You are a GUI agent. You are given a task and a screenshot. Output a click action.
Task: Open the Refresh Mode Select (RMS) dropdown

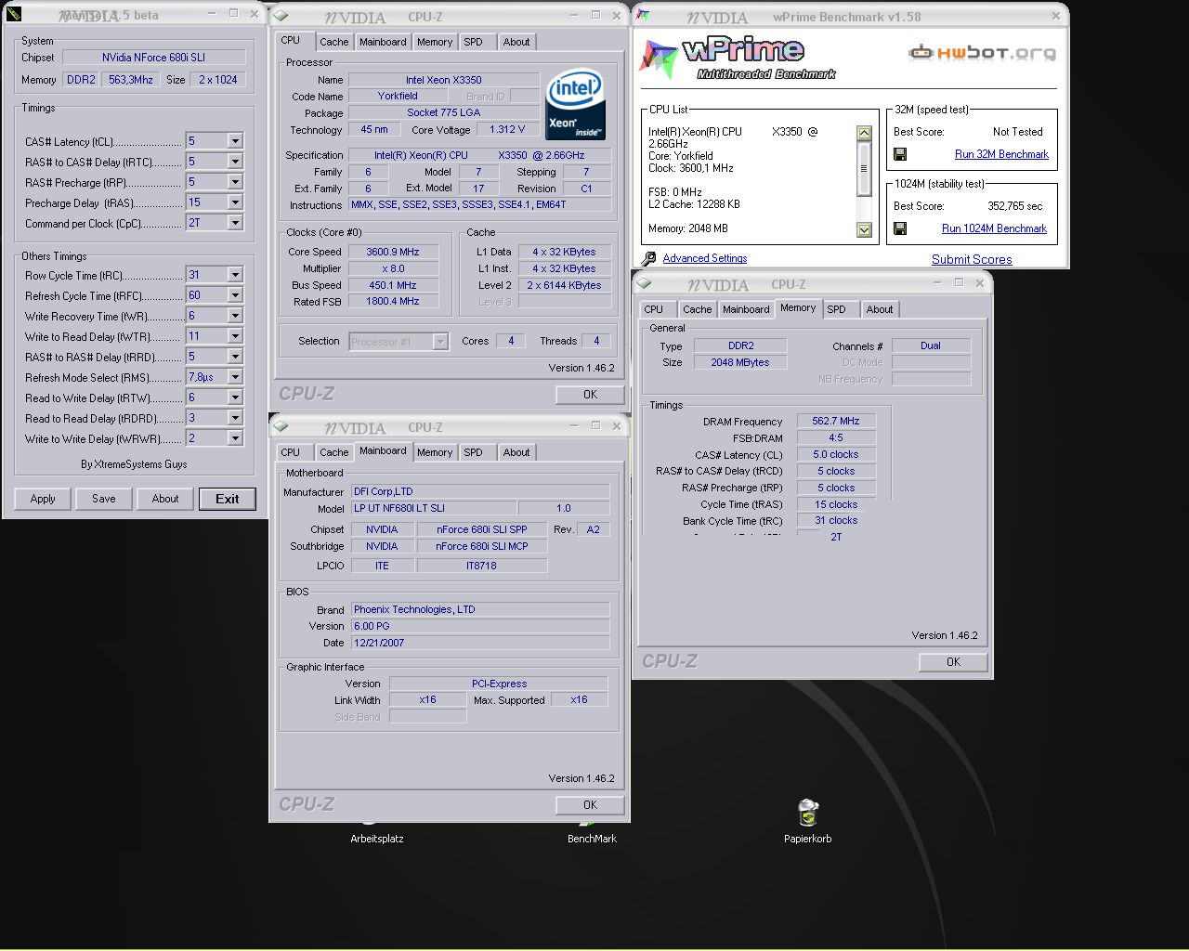pyautogui.click(x=235, y=377)
